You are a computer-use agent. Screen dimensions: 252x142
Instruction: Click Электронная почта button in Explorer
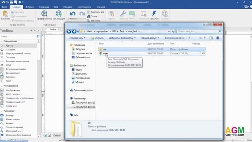[174, 38]
